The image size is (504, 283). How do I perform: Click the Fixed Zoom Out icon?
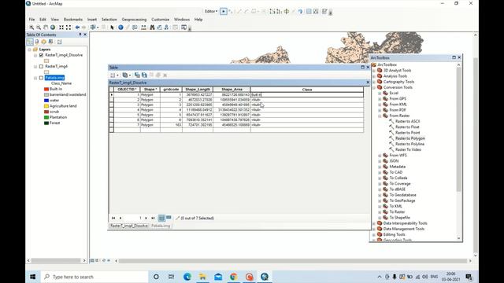click(x=69, y=28)
